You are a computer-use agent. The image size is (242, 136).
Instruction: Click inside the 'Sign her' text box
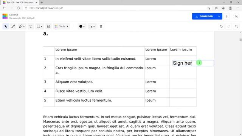tap(193, 63)
